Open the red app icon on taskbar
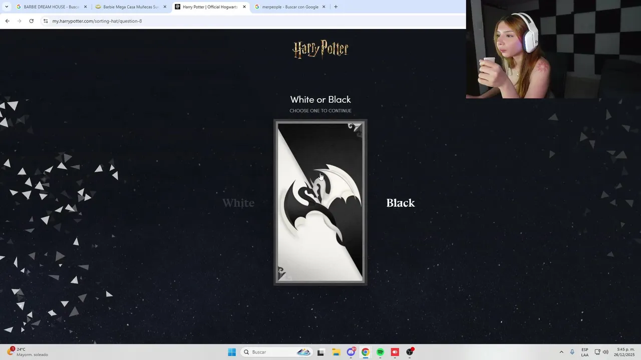This screenshot has width=641, height=360. click(x=395, y=352)
